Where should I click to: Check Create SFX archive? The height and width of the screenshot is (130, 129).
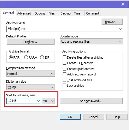click(x=64, y=63)
